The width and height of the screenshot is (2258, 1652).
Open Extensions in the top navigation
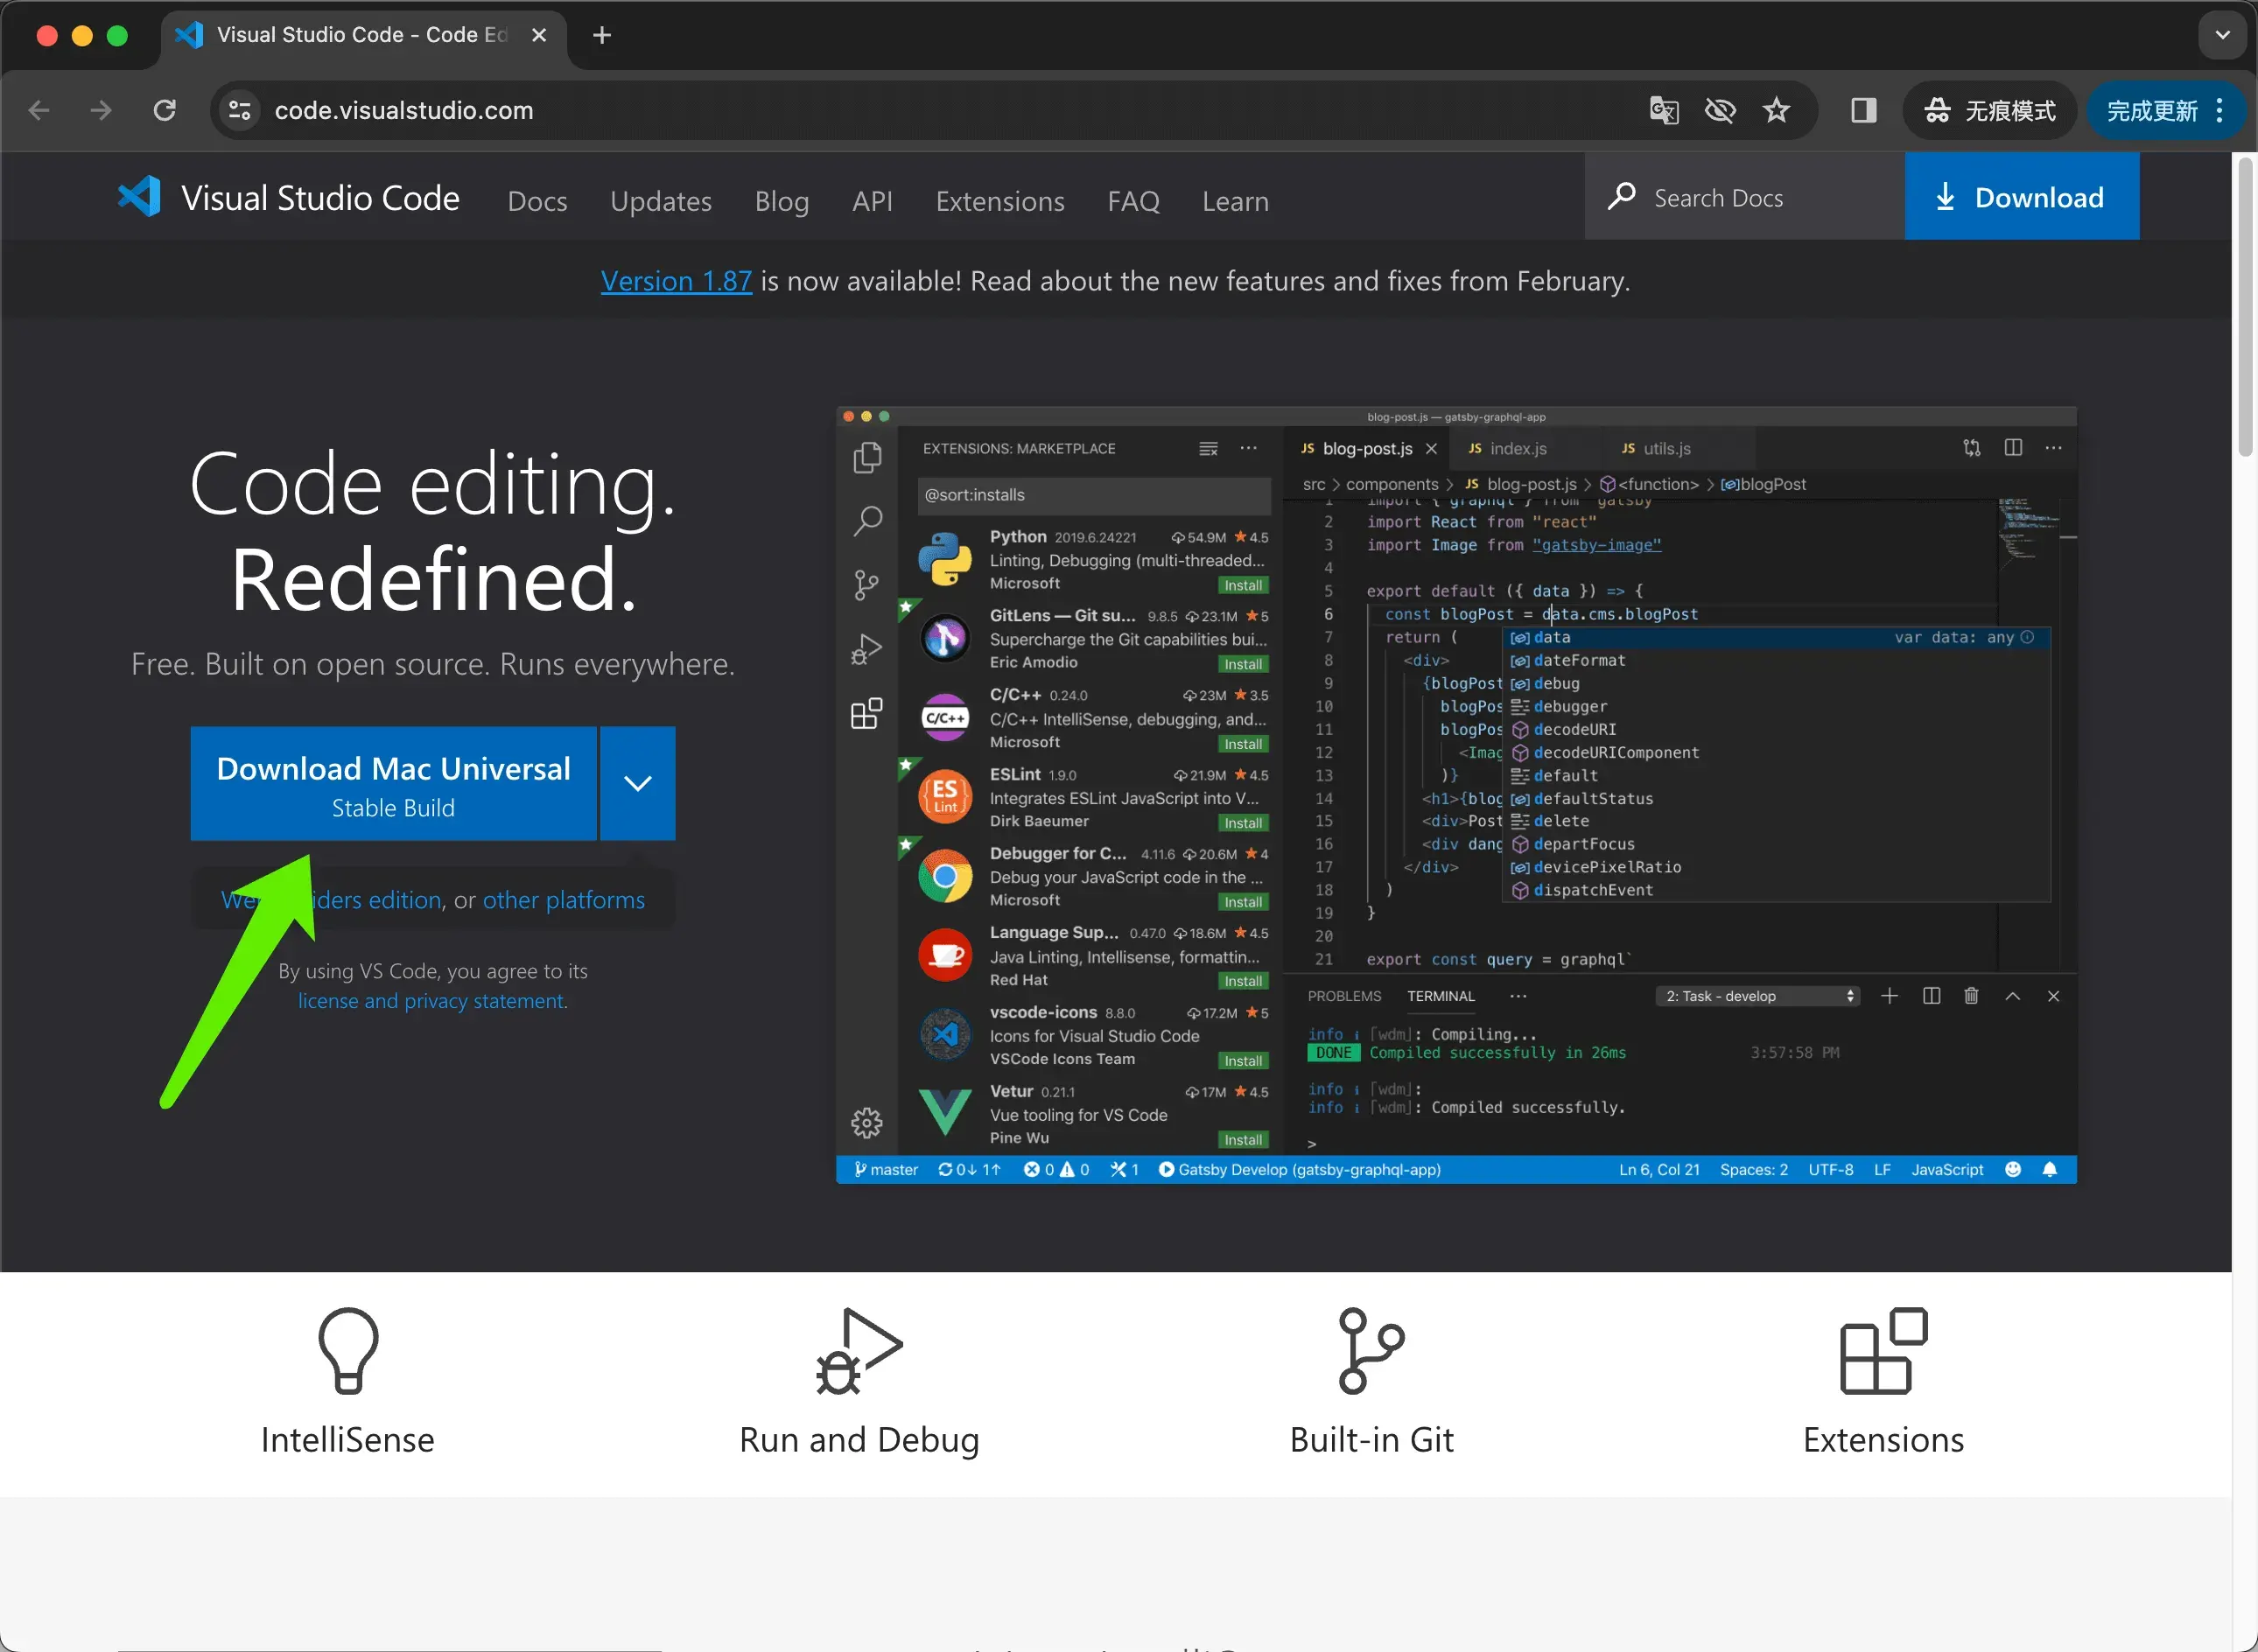1000,201
